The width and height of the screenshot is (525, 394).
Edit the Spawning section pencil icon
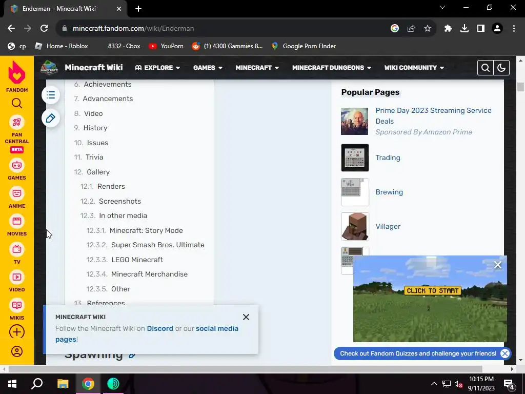[x=133, y=355]
